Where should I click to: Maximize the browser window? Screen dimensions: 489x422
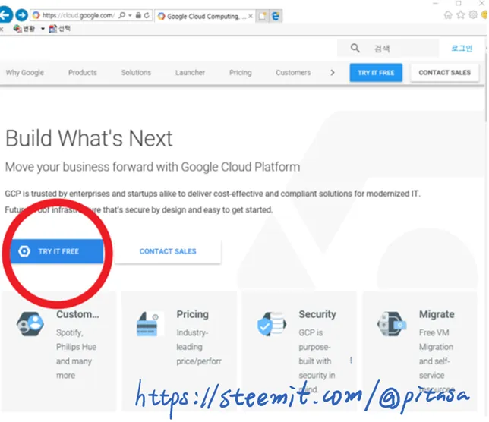(x=459, y=3)
